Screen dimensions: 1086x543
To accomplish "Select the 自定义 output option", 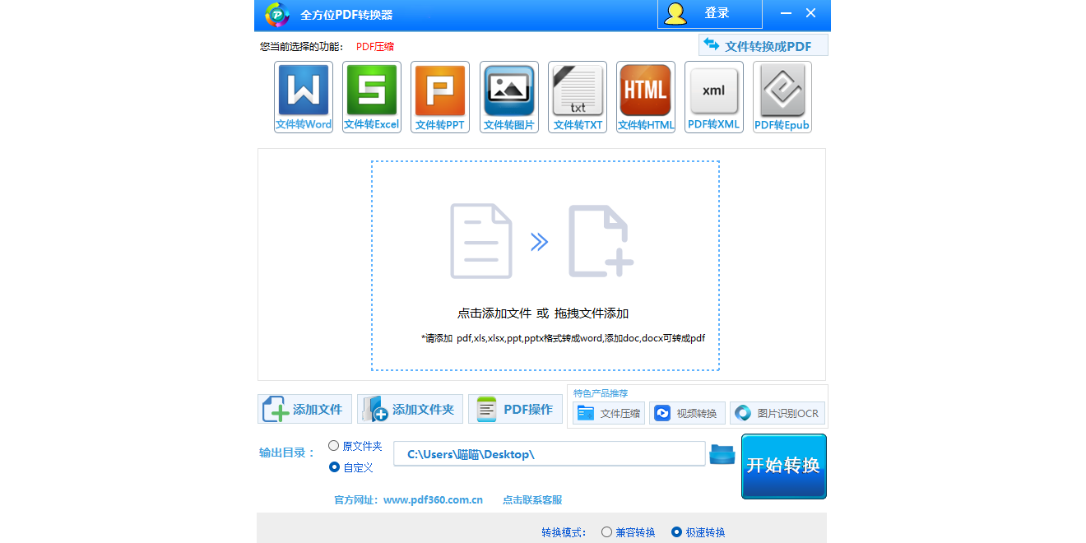I will tap(335, 466).
